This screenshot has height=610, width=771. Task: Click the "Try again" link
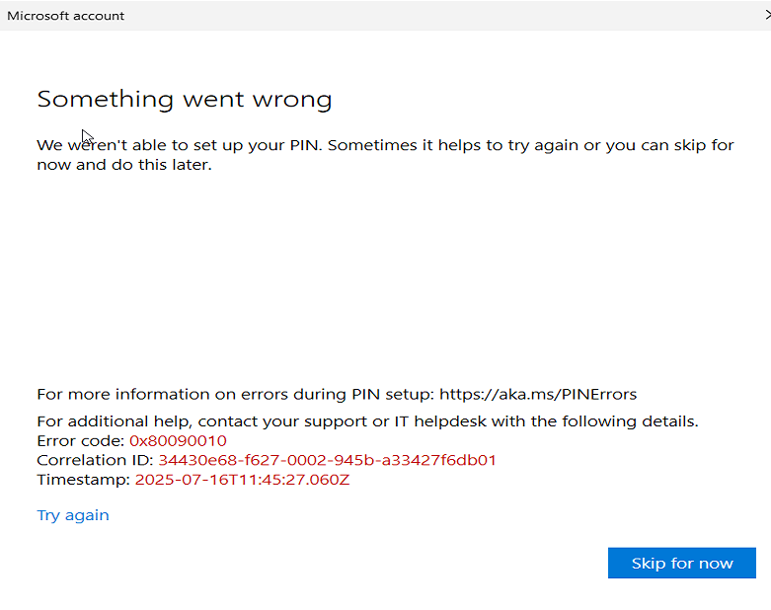click(x=73, y=515)
